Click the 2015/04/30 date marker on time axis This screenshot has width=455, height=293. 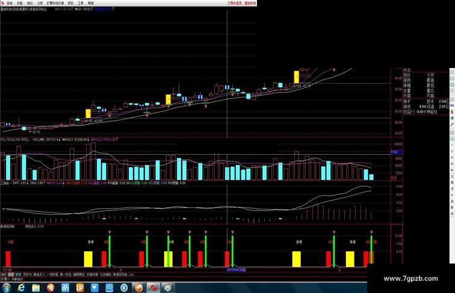click(236, 270)
